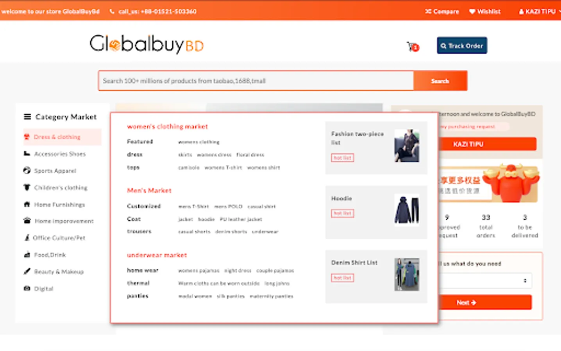Click the user icon beside KAZI TIPU

pyautogui.click(x=521, y=11)
